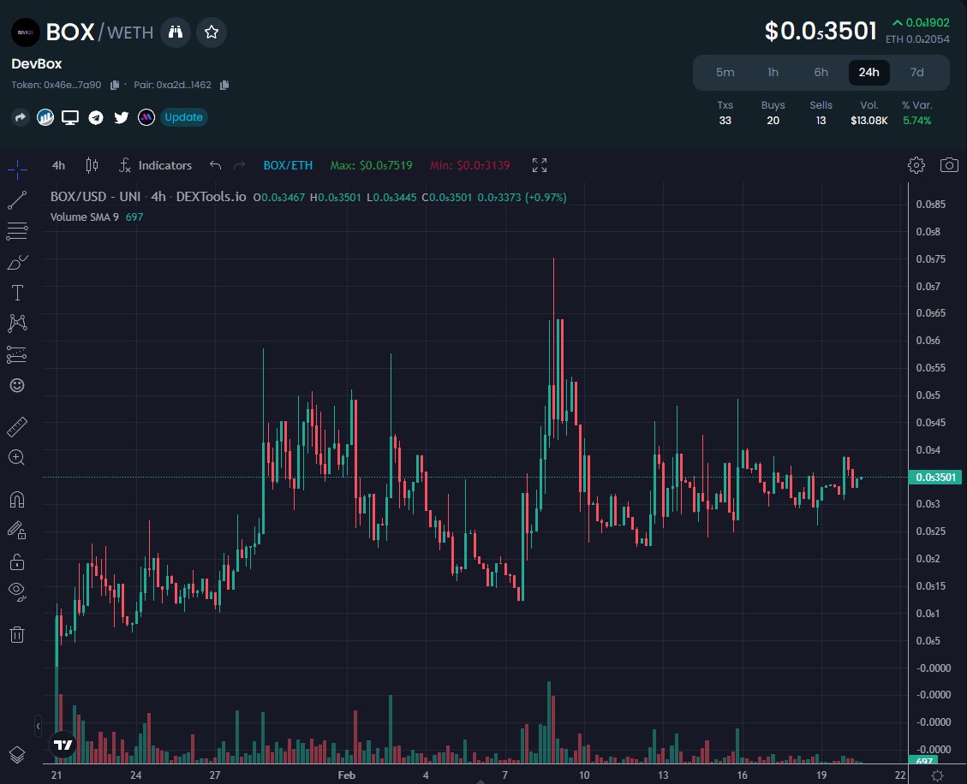967x784 pixels.
Task: Select the trend line drawing tool
Action: pyautogui.click(x=16, y=199)
